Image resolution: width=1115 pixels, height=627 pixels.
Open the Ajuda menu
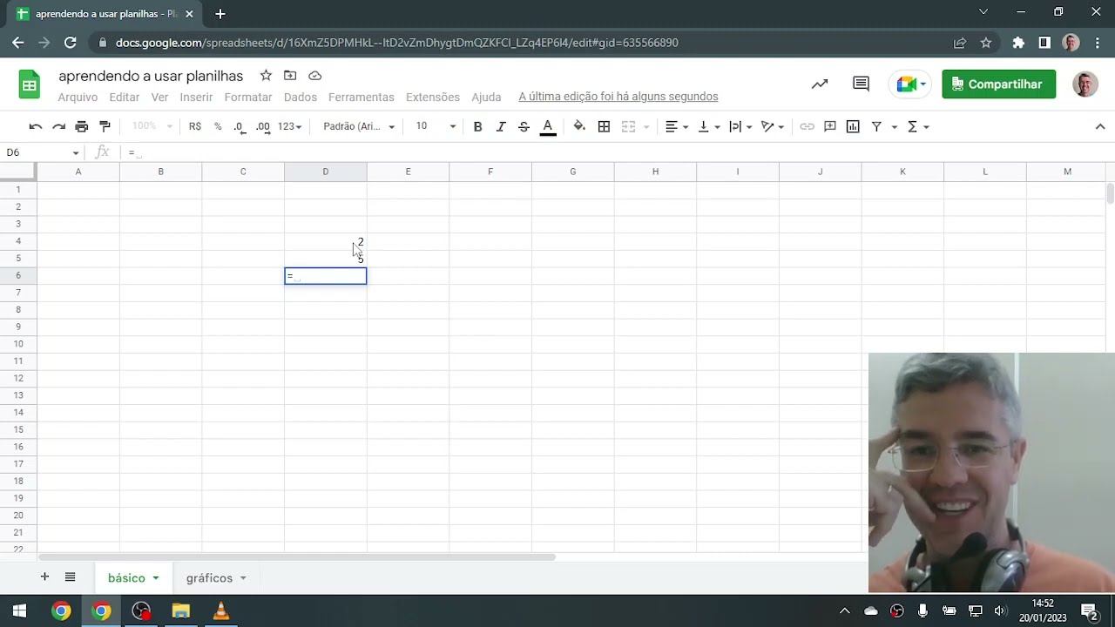[486, 97]
